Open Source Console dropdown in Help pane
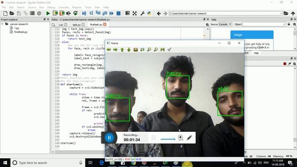This screenshot has height=167, width=297. 225,24
